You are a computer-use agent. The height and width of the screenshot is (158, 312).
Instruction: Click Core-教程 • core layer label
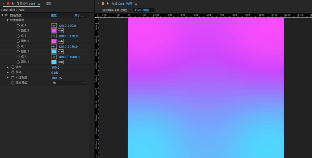(x=13, y=10)
